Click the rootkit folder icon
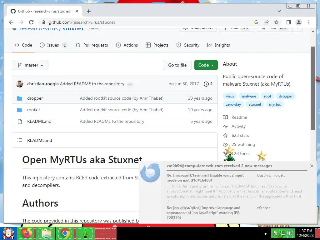 (20, 110)
